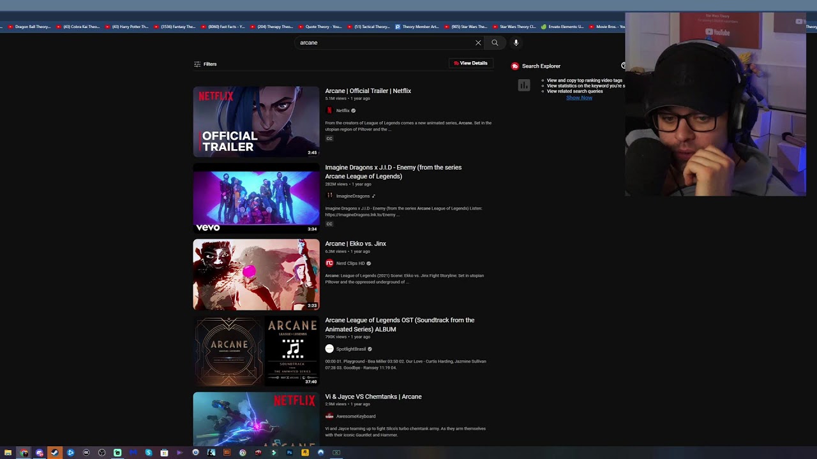This screenshot has width=817, height=459.
Task: Open the Quote Theory bookmark
Action: tap(320, 27)
